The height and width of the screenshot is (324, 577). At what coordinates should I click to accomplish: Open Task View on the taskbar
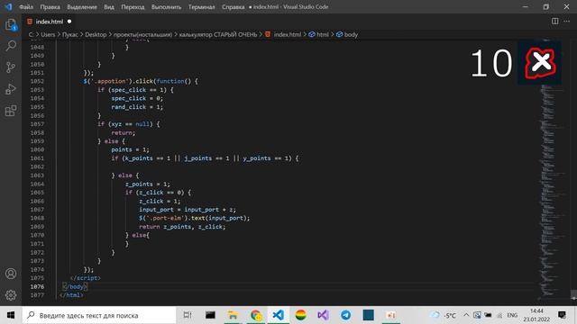point(188,315)
